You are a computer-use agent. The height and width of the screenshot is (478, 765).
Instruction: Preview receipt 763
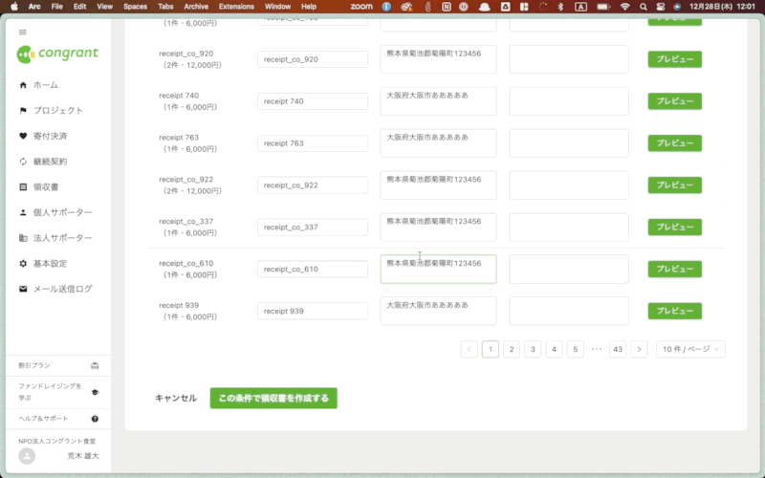pyautogui.click(x=675, y=142)
